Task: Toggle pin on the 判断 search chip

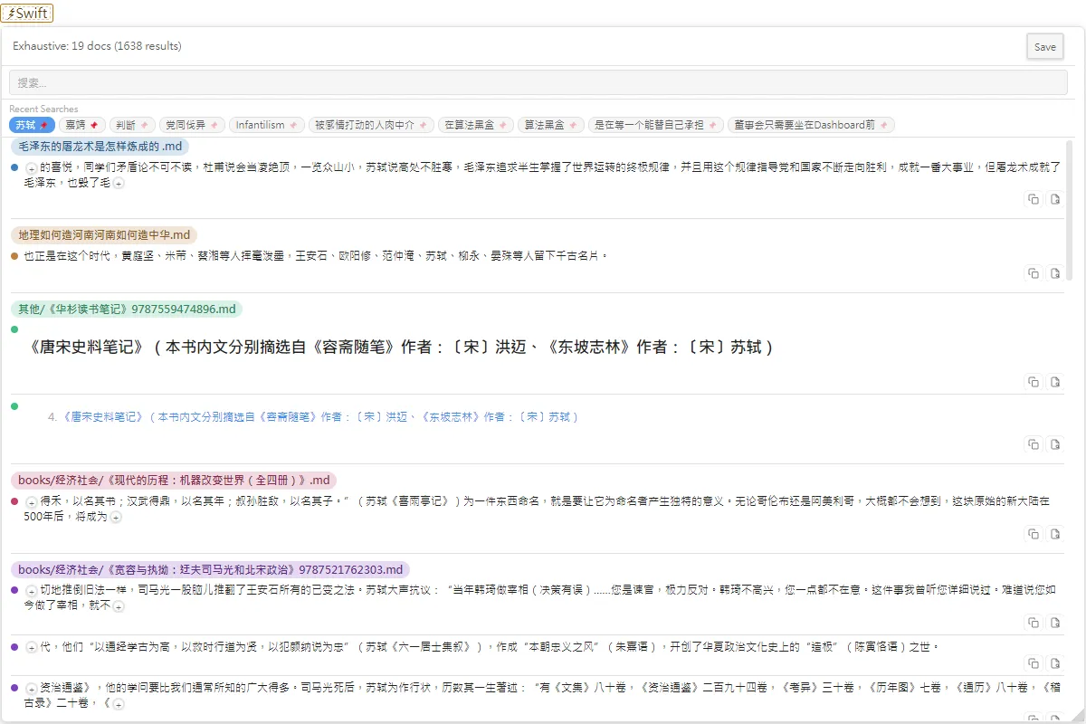Action: (144, 125)
